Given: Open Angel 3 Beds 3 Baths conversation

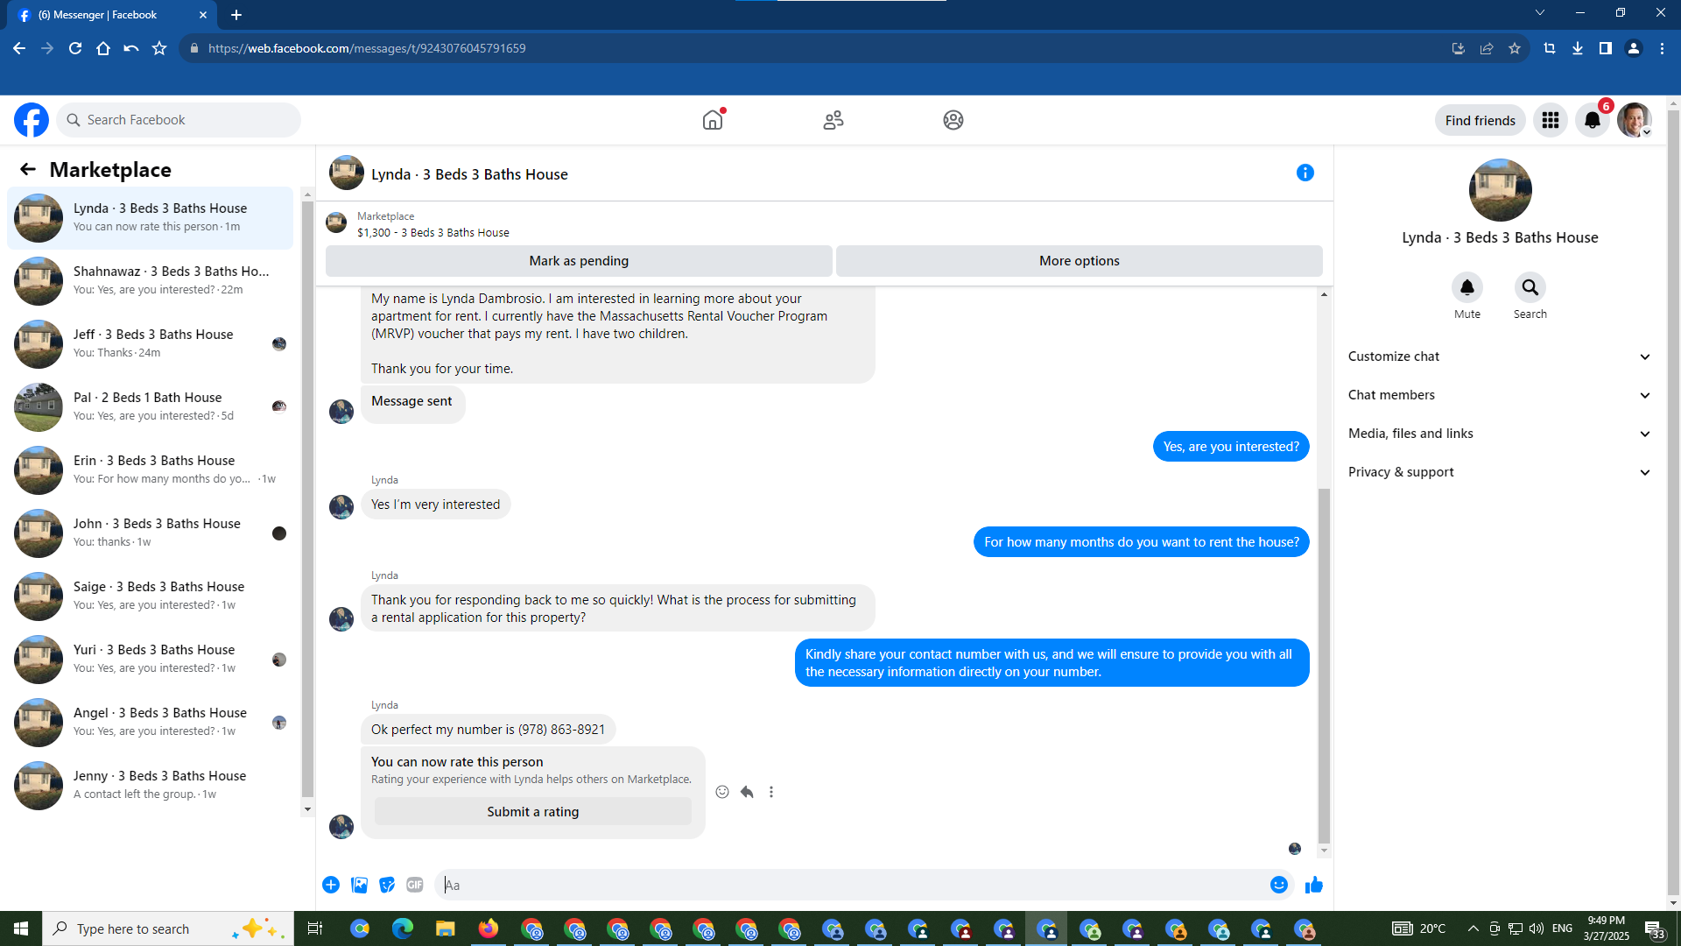Looking at the screenshot, I should [151, 722].
